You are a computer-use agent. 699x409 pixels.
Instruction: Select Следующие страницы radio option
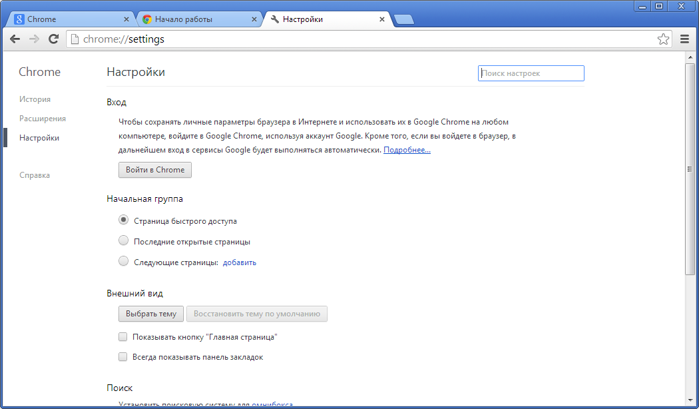point(123,262)
